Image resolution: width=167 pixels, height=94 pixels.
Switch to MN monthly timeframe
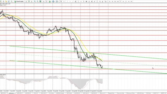[132, 2]
